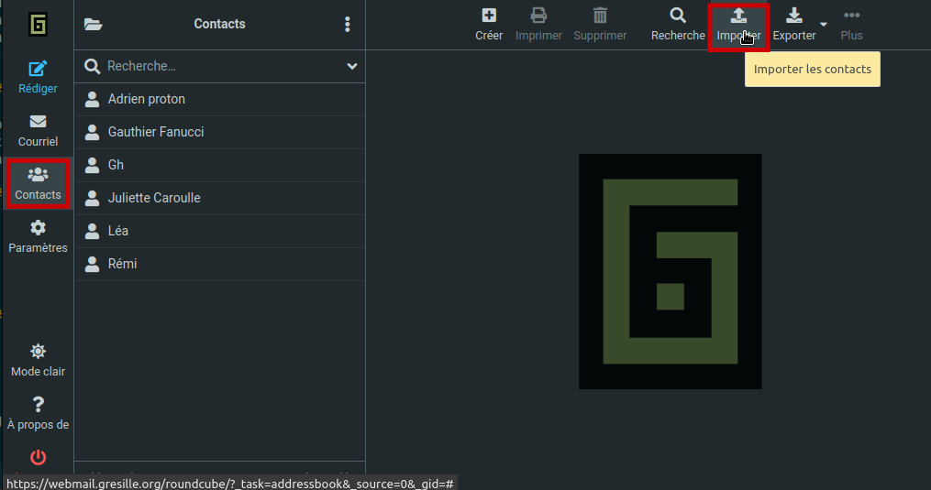Click the Imprimer printer icon
The image size is (931, 490).
[x=538, y=16]
